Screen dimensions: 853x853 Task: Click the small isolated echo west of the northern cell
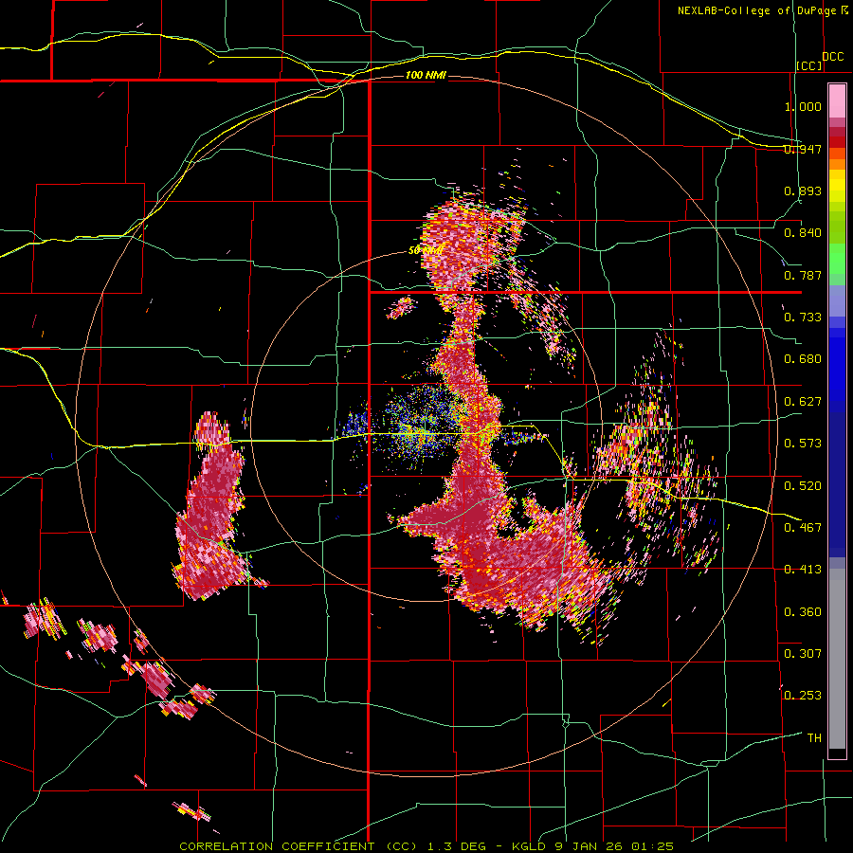tap(402, 307)
